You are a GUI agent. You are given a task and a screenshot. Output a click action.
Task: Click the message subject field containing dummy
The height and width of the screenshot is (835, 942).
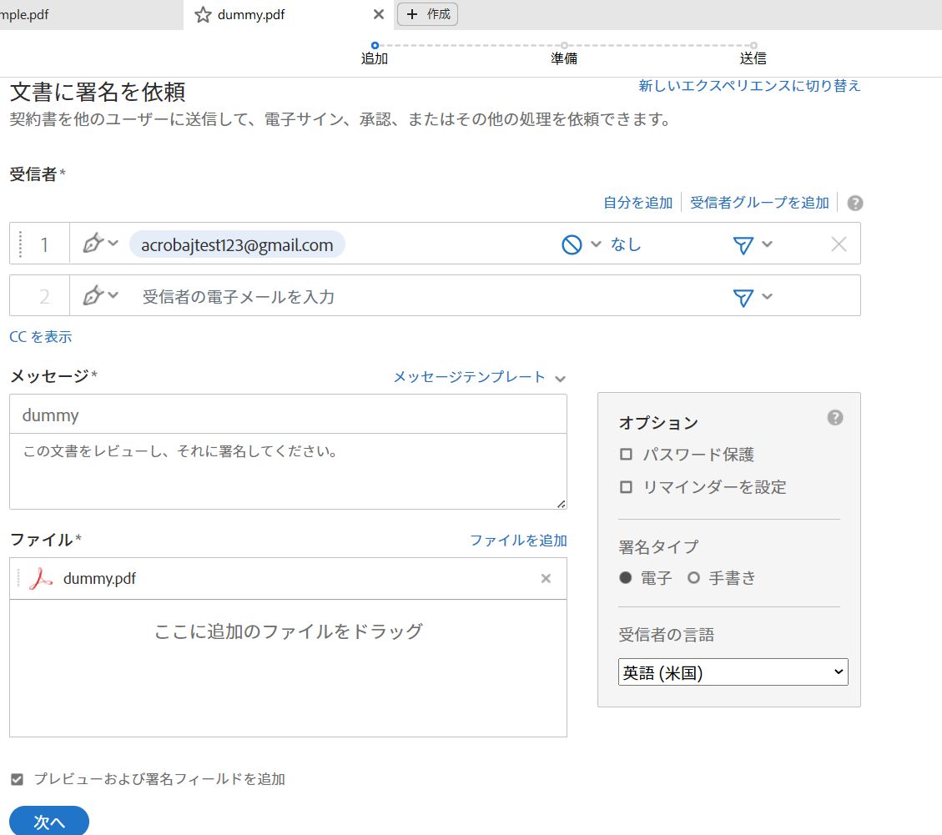[x=288, y=414]
